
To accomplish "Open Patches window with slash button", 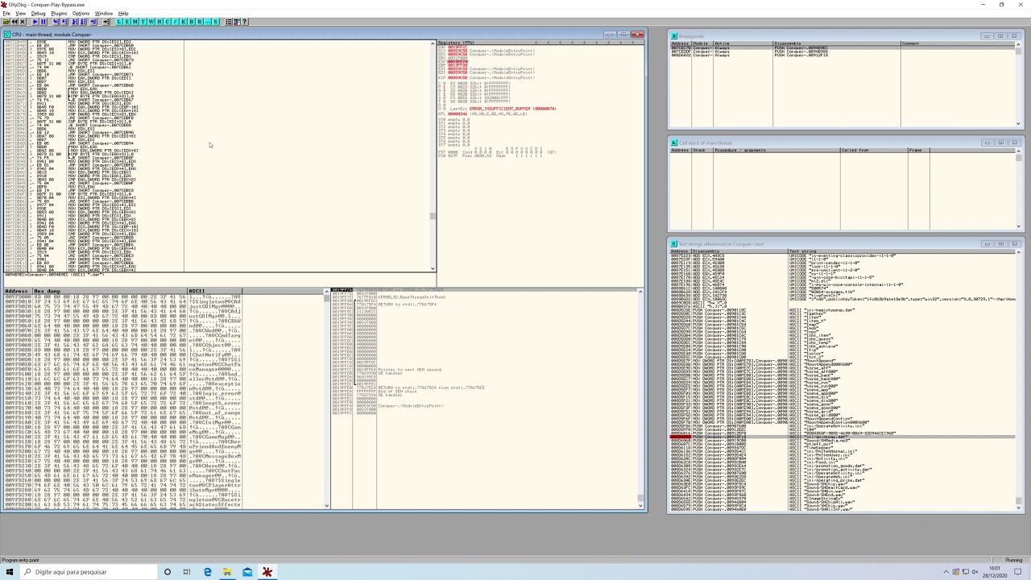I will coord(176,22).
